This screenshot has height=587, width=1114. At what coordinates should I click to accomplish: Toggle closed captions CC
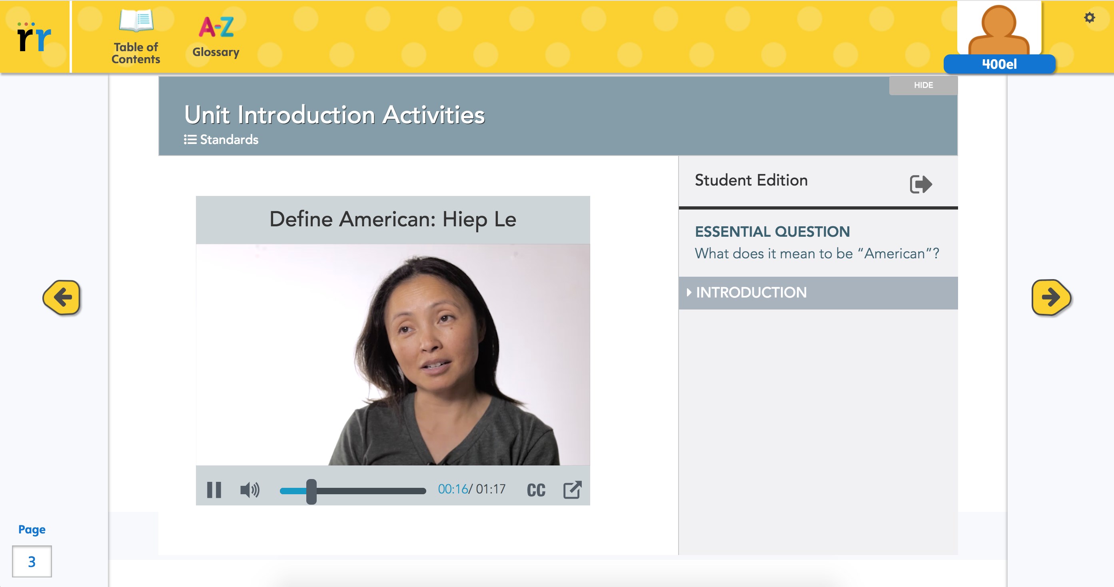click(536, 490)
